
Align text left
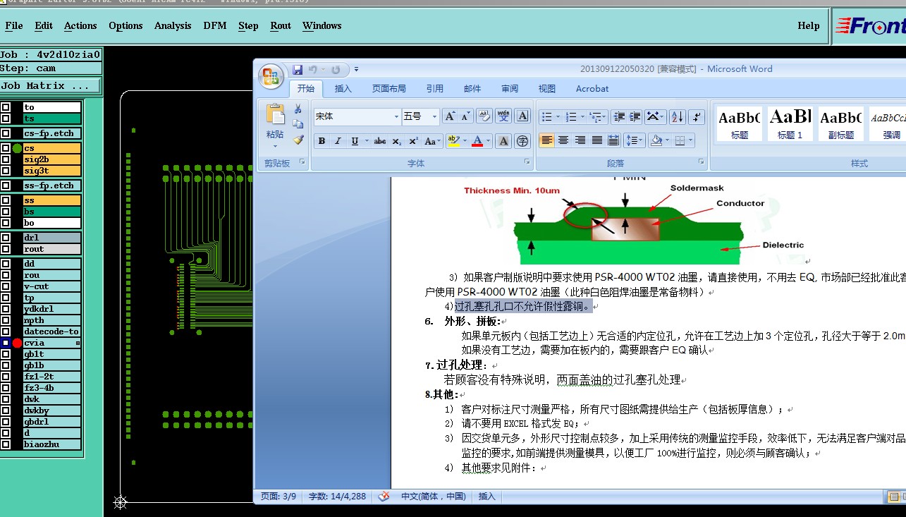click(x=546, y=140)
